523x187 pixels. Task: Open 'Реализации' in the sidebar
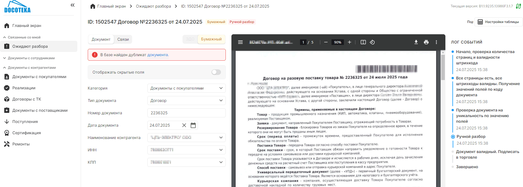click(24, 88)
